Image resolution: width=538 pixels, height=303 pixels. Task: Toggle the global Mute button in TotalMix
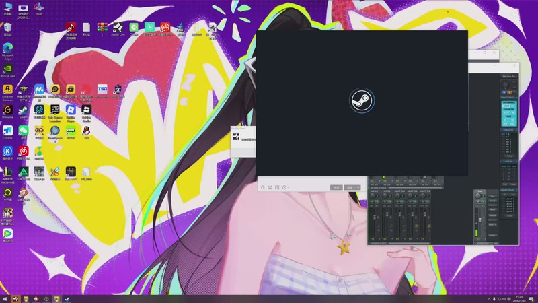click(504, 92)
